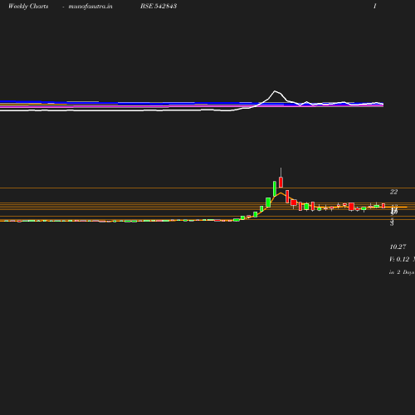
Task: Click the "V: 0.12" volume value
Action: 399,259
